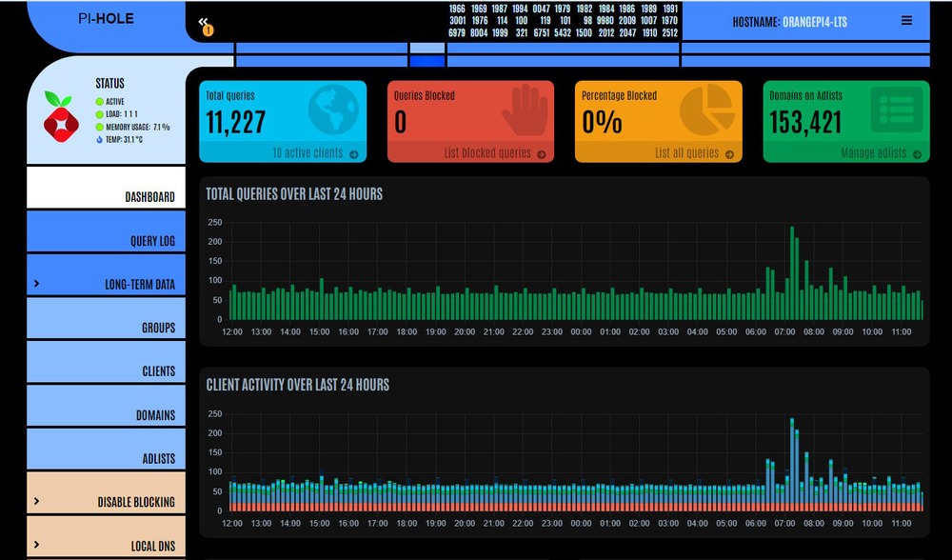The width and height of the screenshot is (952, 560).
Task: Click Temp 31.1 °C status text
Action: click(x=125, y=140)
